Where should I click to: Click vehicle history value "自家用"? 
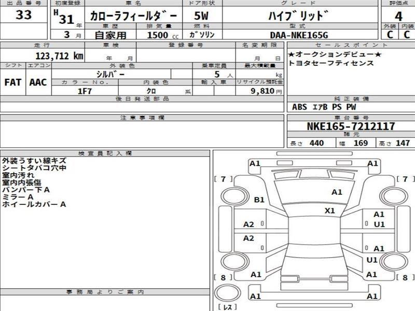click(110, 35)
